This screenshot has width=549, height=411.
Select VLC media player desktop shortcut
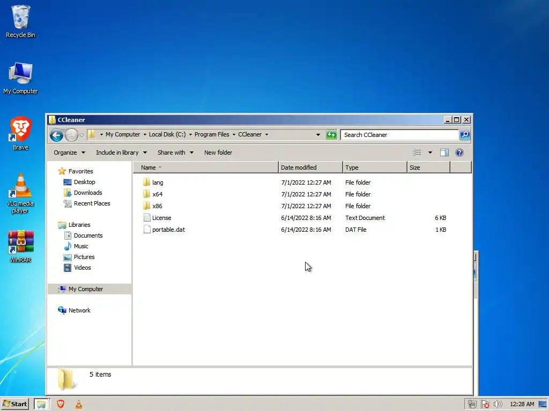(x=20, y=193)
